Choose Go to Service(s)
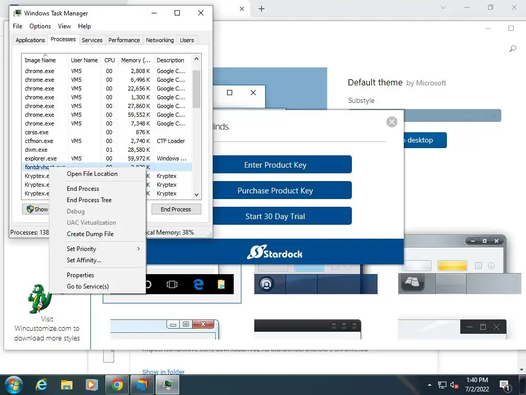This screenshot has height=395, width=526. [97, 286]
